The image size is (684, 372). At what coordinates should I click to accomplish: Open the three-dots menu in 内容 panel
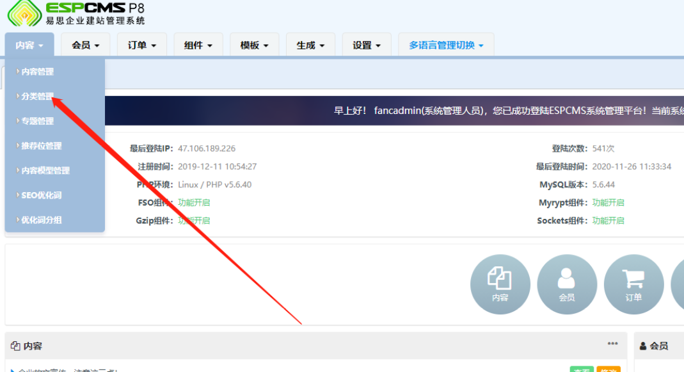pos(613,344)
